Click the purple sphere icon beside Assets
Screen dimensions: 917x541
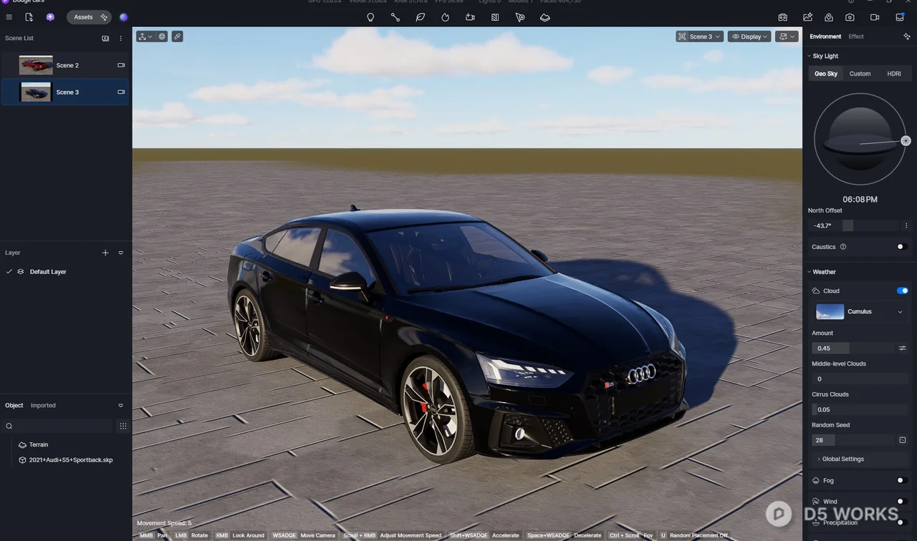coord(123,17)
